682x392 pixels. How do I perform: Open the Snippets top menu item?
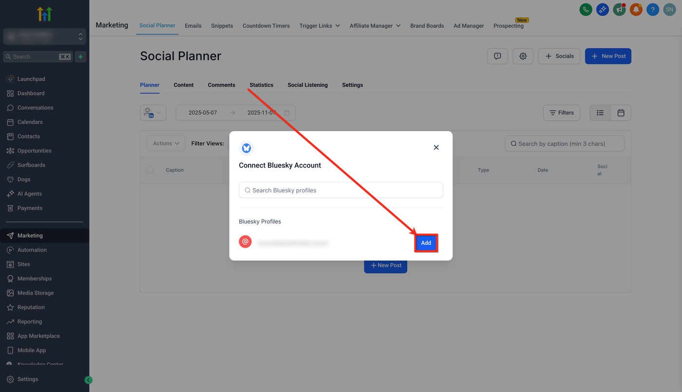222,26
